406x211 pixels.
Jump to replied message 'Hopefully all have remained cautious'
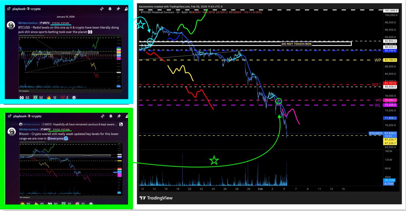pyautogui.click(x=85, y=124)
